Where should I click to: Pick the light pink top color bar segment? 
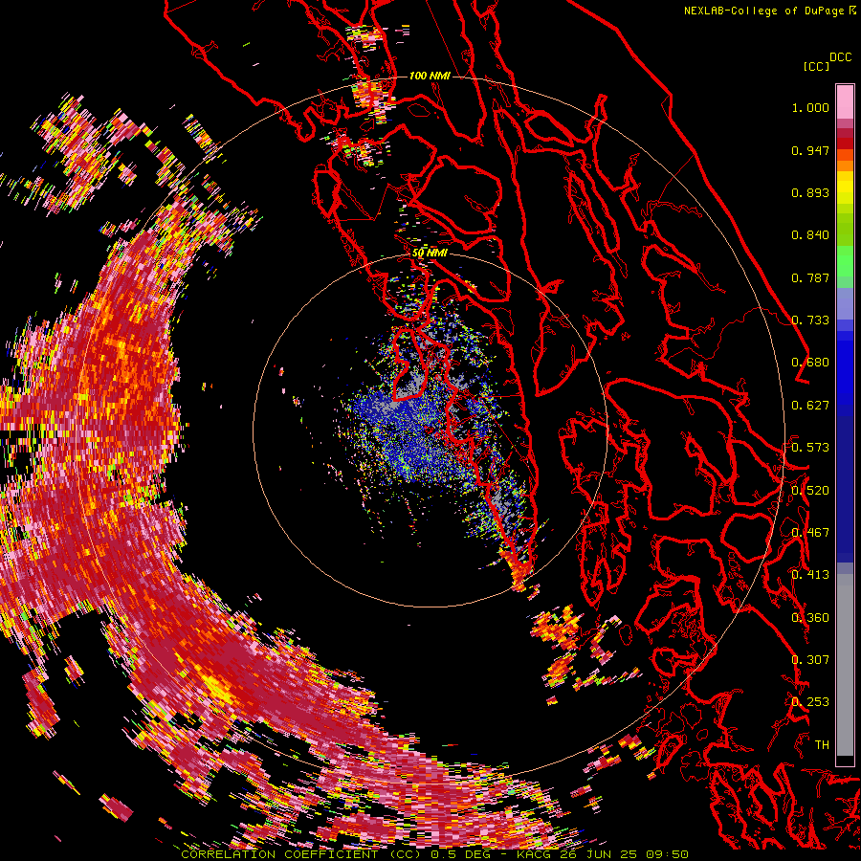click(x=845, y=101)
